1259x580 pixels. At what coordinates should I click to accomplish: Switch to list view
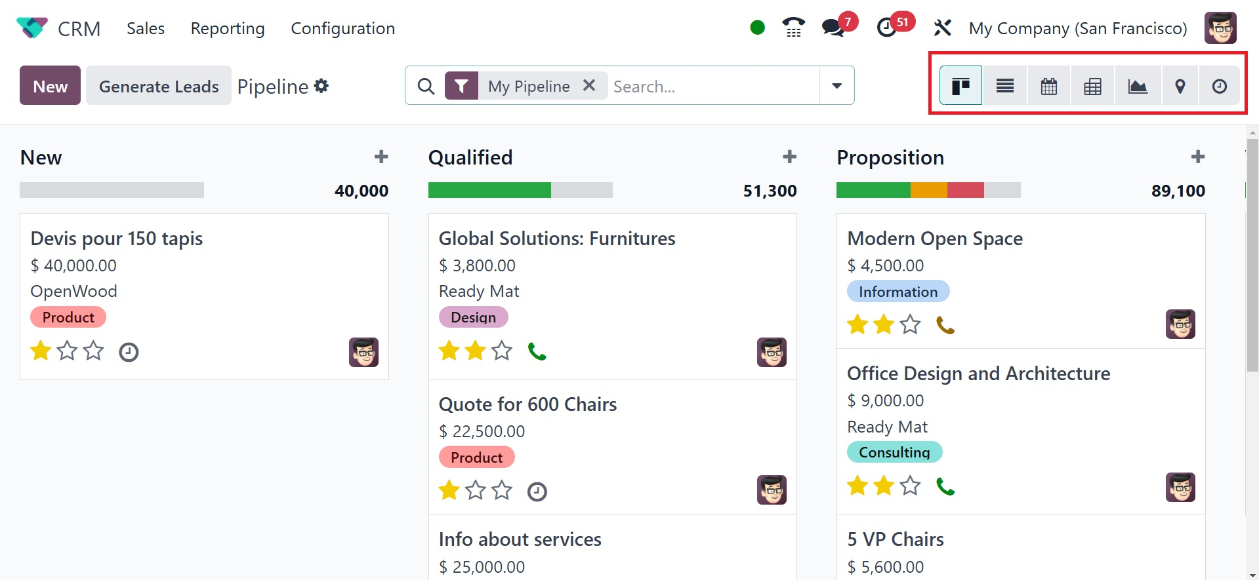click(x=1004, y=86)
